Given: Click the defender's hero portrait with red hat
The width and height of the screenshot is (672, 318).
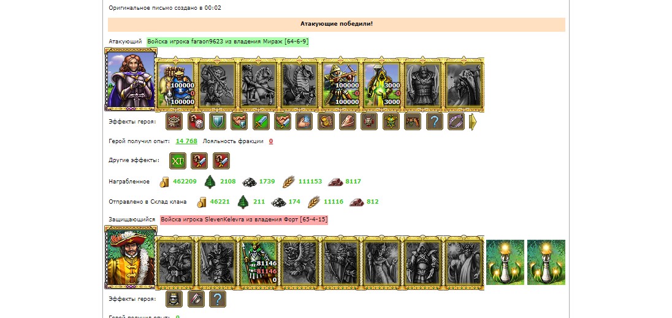Looking at the screenshot, I should (131, 257).
